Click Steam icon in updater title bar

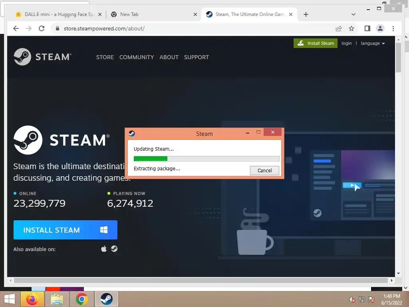[x=132, y=134]
